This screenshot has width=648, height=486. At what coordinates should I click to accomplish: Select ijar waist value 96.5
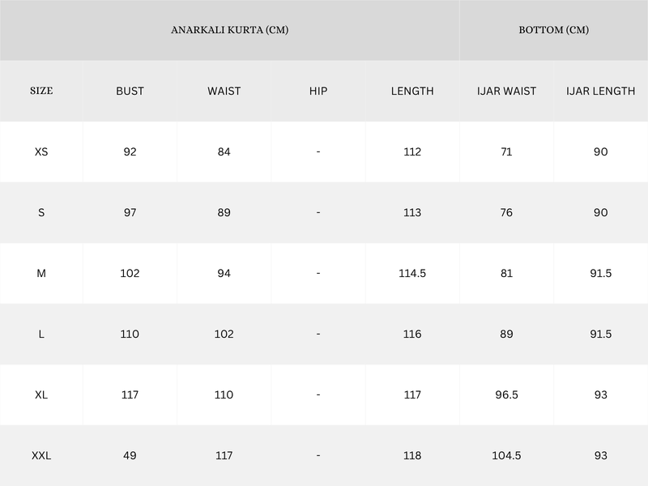[507, 394]
